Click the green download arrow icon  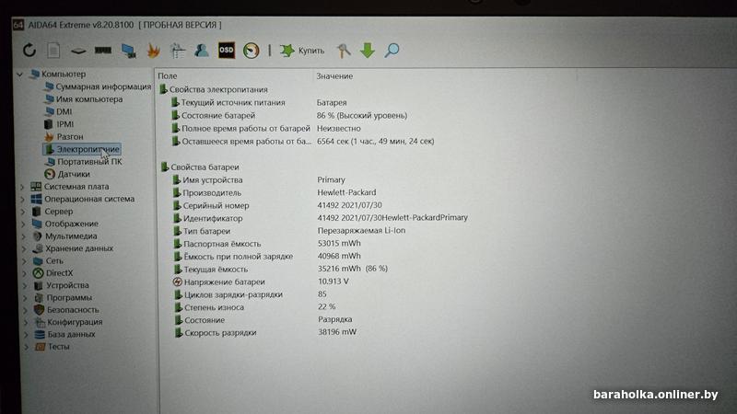click(x=368, y=51)
